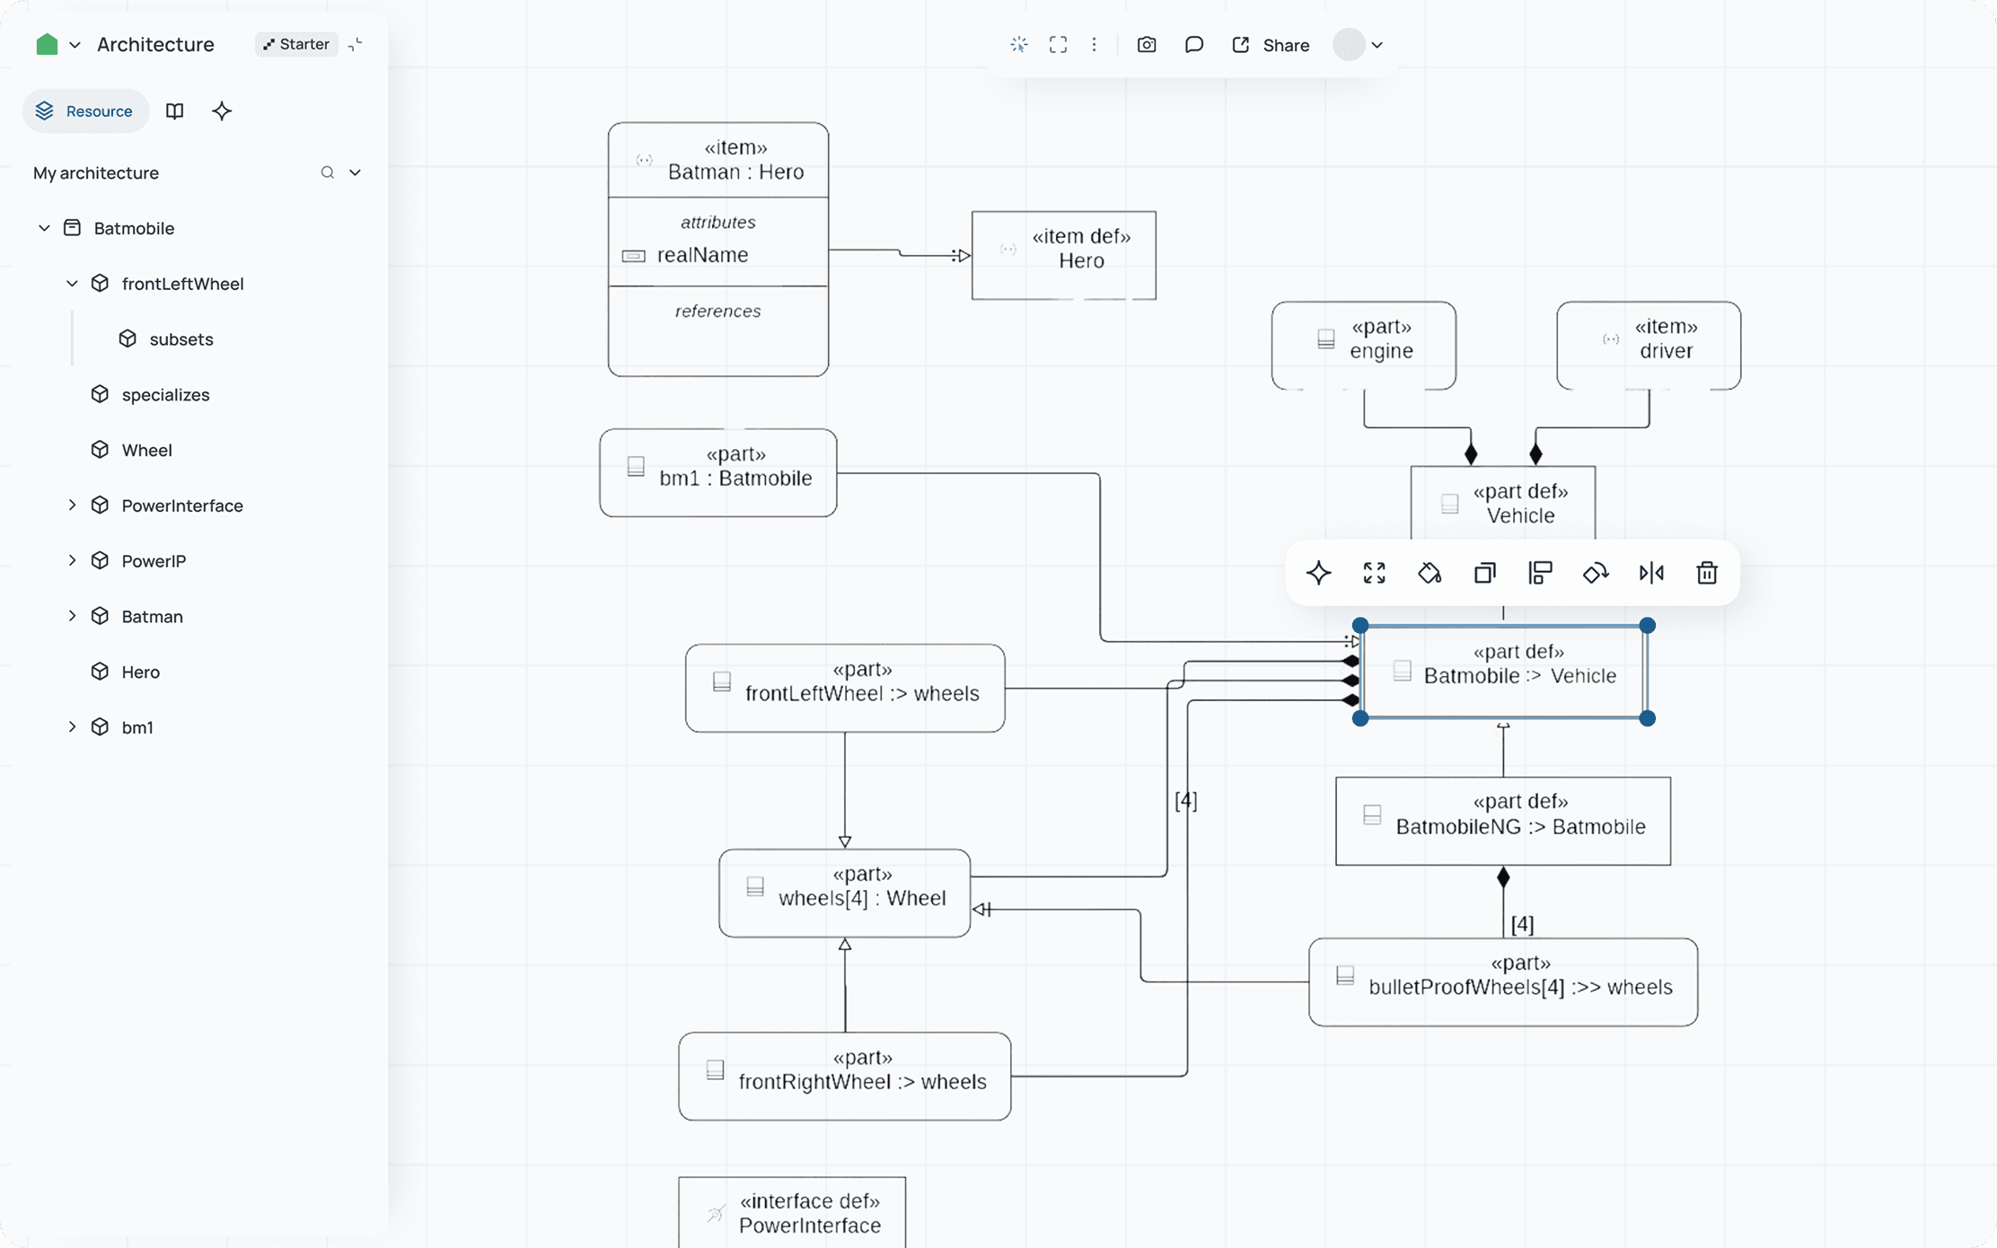Click the flip horizontal mirror icon
1997x1248 pixels.
point(1650,573)
